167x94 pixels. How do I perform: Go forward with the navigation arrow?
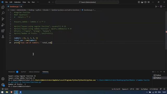click(53, 2)
